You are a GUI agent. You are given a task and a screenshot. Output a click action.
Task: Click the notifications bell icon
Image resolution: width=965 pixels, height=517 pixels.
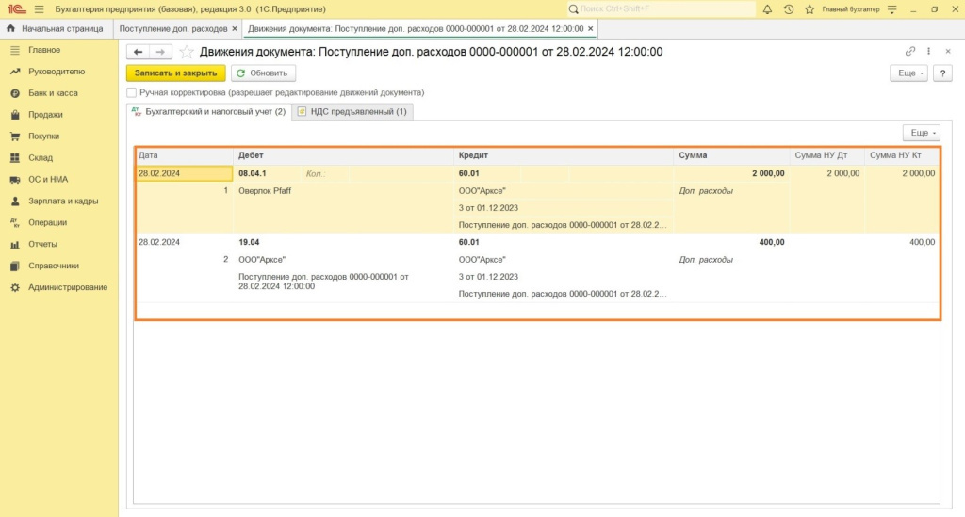tap(767, 8)
